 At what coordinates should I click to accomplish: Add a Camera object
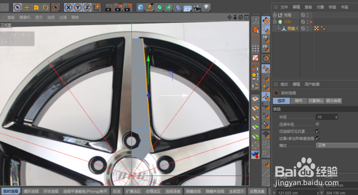click(197, 7)
